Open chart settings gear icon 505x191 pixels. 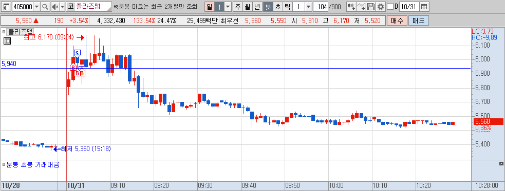pyautogui.click(x=381, y=7)
